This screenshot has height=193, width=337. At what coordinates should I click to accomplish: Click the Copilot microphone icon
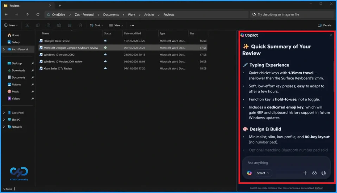coord(324,173)
